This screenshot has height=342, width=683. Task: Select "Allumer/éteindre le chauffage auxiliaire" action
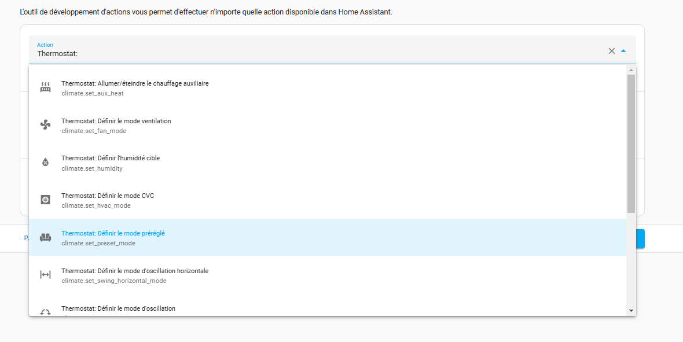coord(328,87)
